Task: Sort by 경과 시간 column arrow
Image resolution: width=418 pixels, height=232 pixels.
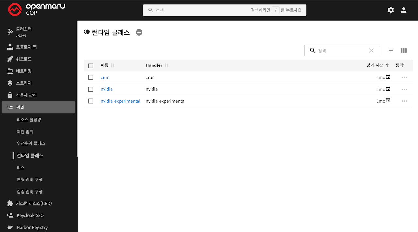Action: [x=387, y=65]
